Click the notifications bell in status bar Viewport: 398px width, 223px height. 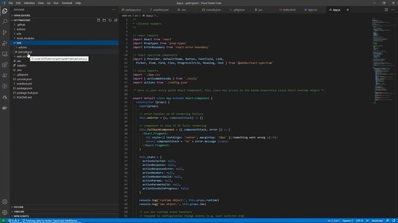coord(394,221)
